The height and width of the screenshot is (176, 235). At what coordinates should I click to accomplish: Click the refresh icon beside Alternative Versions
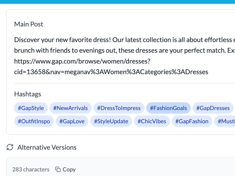(10, 147)
